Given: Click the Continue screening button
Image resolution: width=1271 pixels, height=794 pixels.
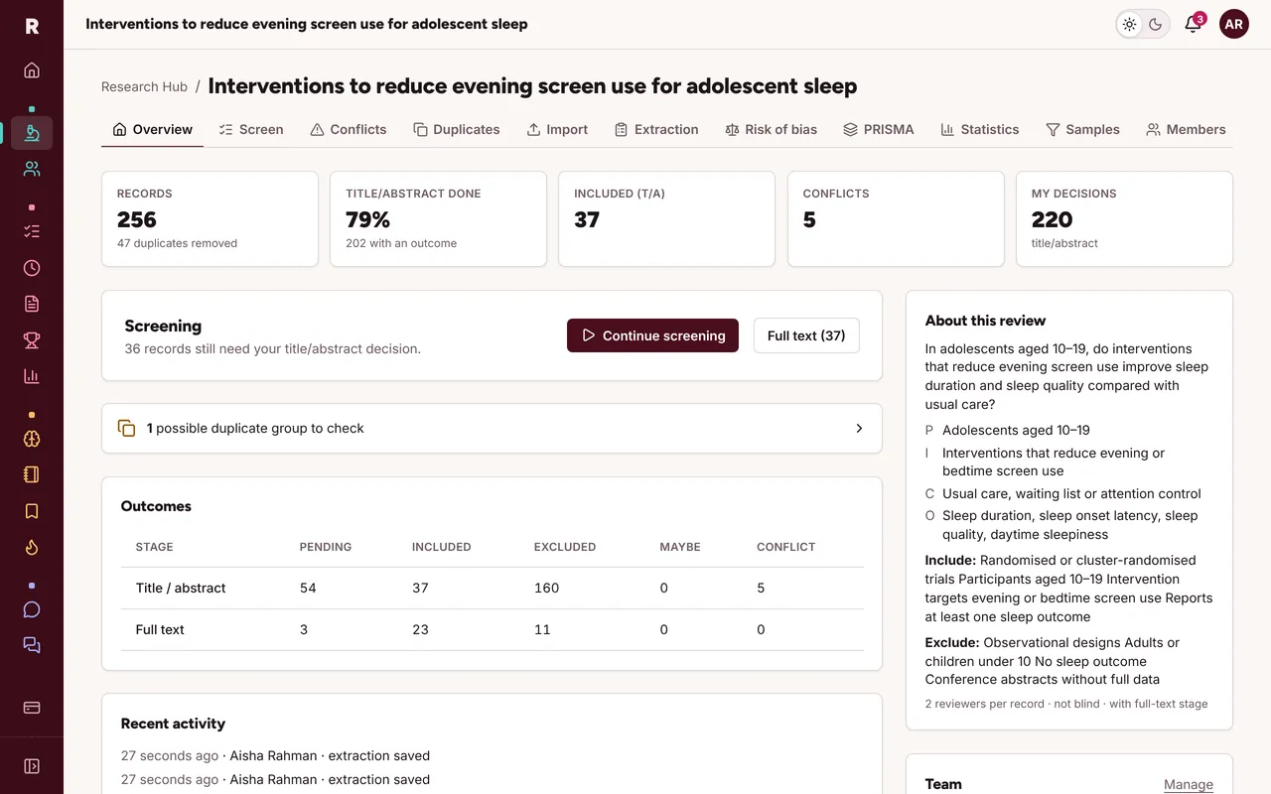Looking at the screenshot, I should 652,335.
